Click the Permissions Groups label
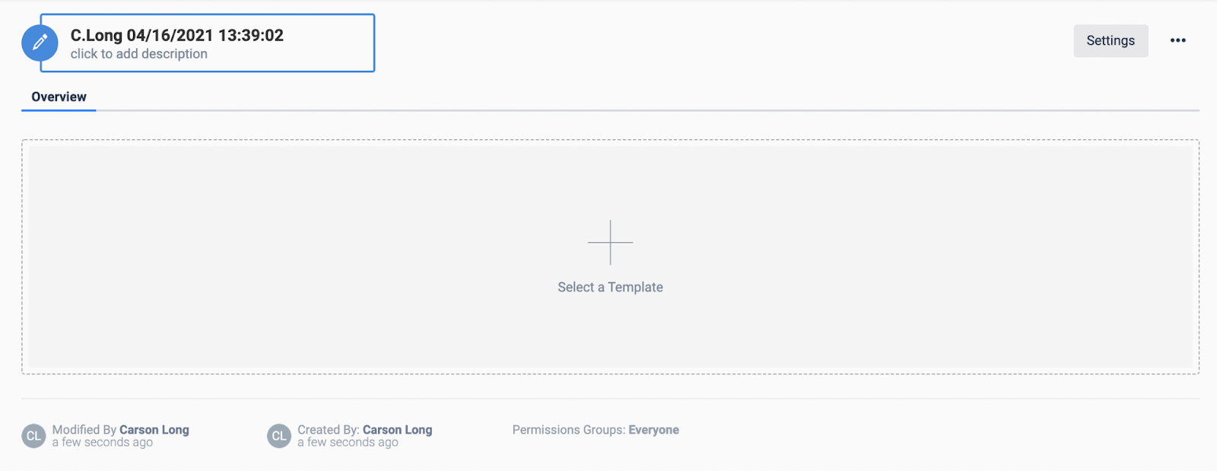 tap(569, 430)
